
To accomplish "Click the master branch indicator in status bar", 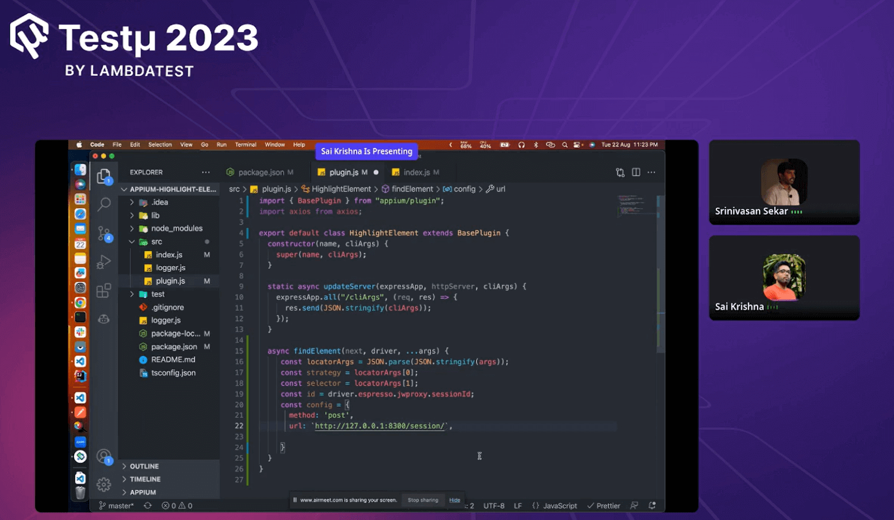I will [x=117, y=505].
